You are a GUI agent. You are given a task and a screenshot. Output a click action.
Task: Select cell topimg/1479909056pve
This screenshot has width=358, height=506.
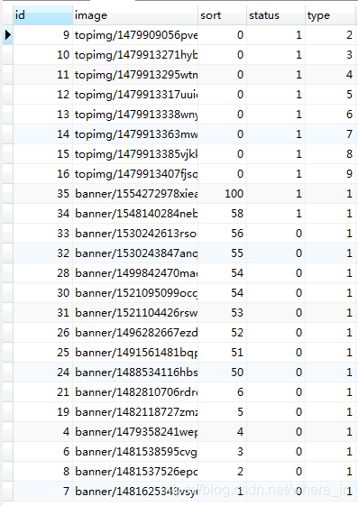click(x=135, y=35)
